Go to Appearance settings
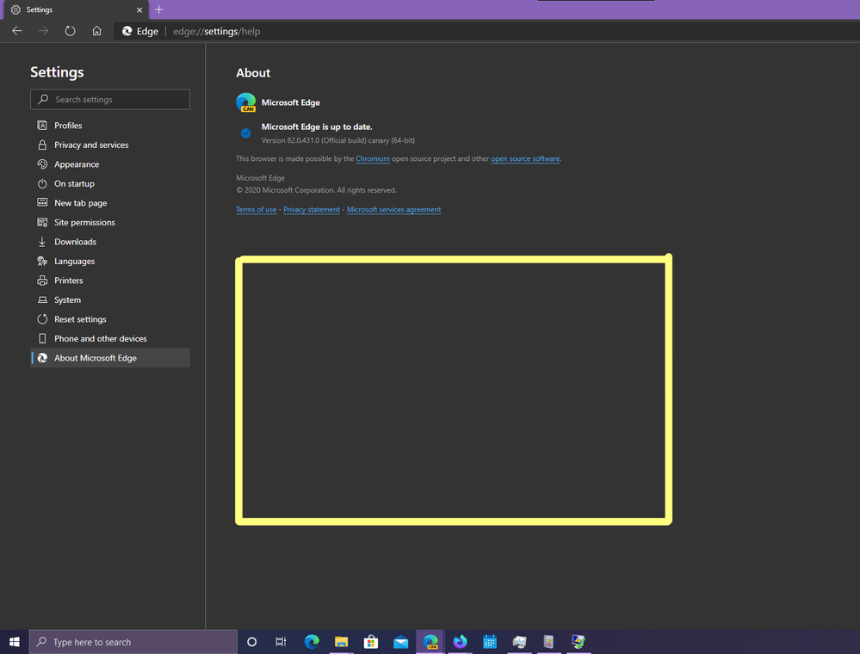 (110, 163)
